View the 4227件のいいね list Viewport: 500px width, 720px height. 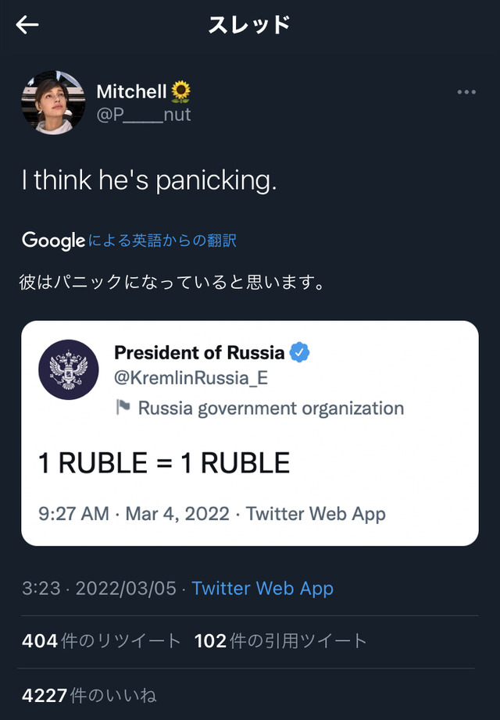pyautogui.click(x=89, y=693)
